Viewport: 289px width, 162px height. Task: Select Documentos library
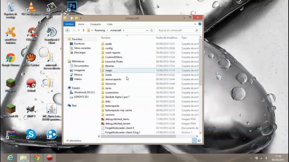[81, 66]
